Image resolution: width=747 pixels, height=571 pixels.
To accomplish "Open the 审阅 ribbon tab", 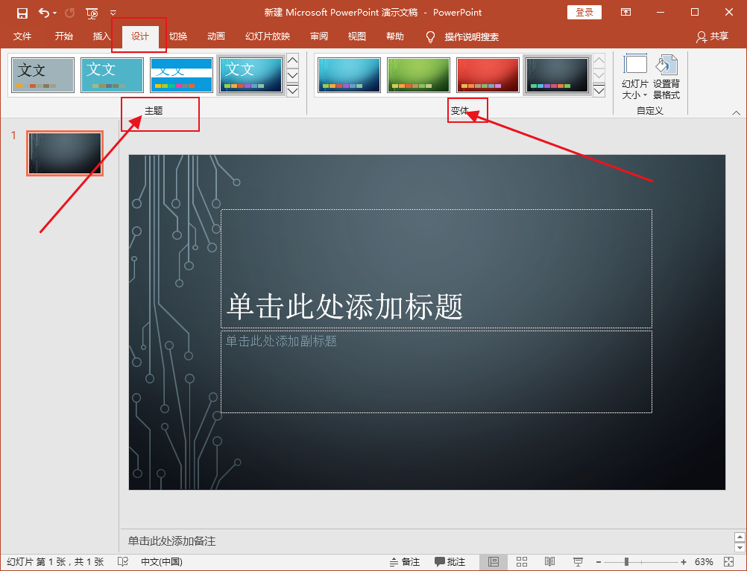I will coord(319,36).
